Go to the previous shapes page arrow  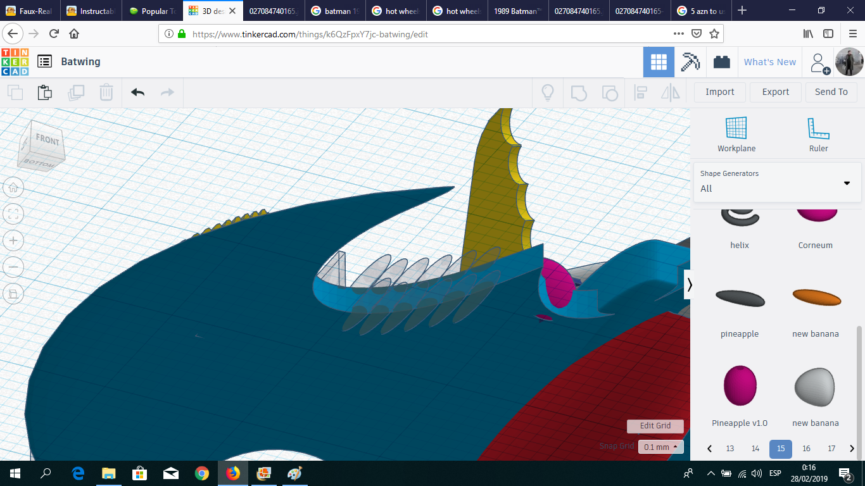709,449
